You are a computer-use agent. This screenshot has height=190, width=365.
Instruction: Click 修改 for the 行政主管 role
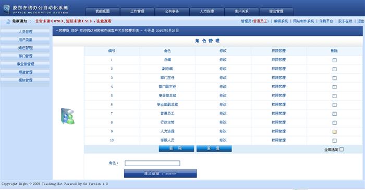[x=223, y=123]
